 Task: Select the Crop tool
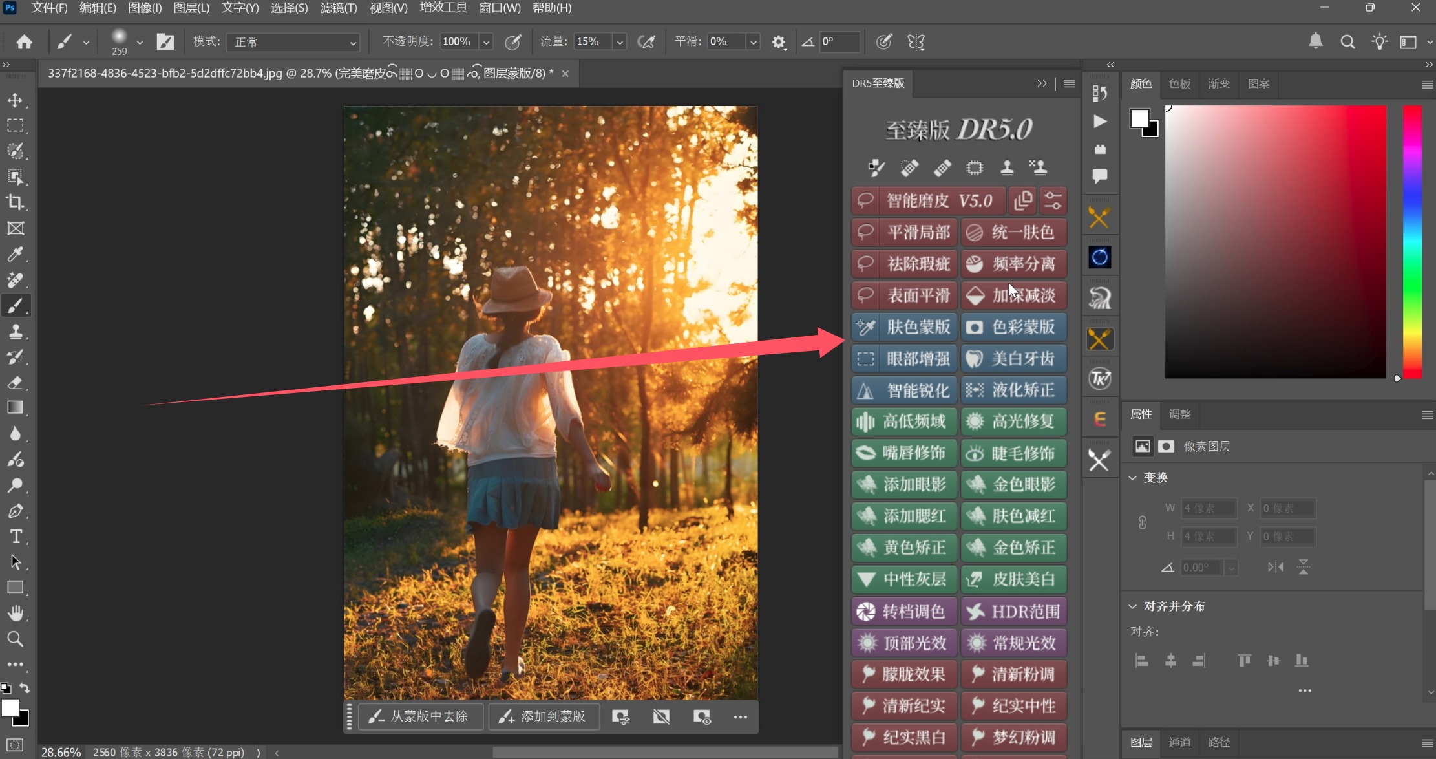[x=16, y=202]
